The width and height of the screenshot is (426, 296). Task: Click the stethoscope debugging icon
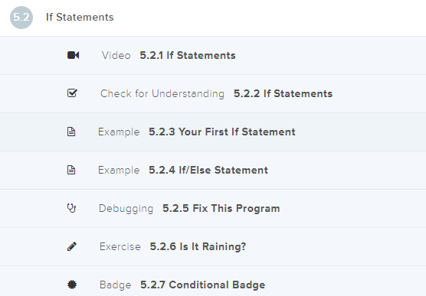pyautogui.click(x=71, y=208)
